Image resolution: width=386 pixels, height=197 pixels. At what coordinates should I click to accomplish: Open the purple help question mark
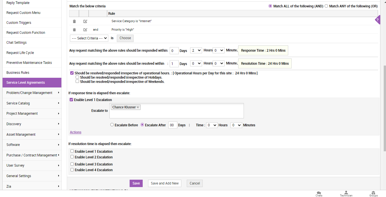[377, 20]
